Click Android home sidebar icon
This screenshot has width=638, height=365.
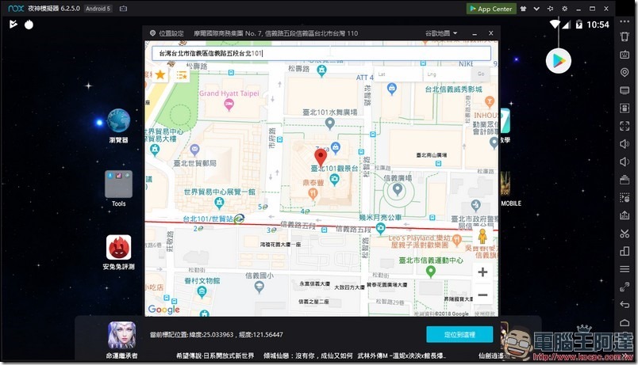[625, 322]
